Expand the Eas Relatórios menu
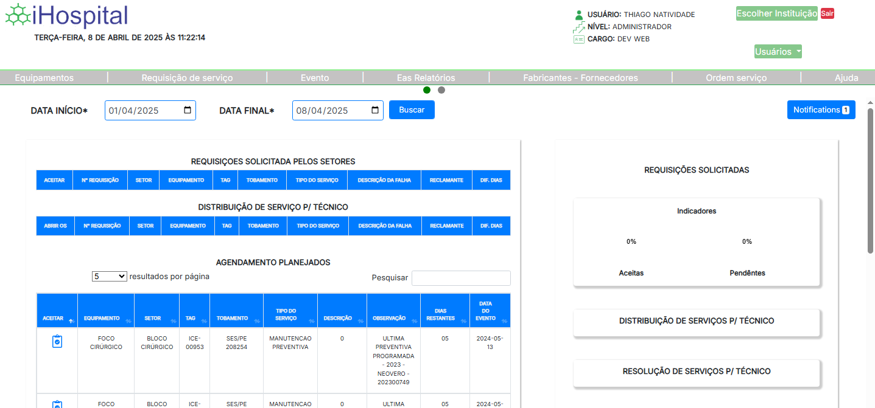The height and width of the screenshot is (408, 875). pos(426,78)
